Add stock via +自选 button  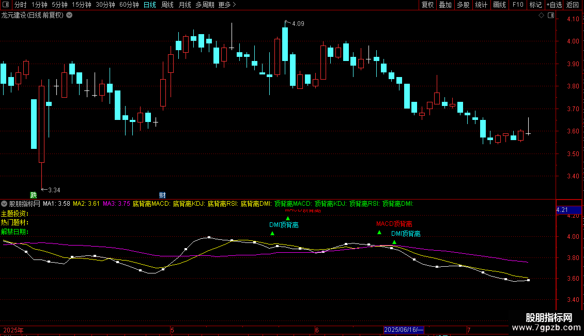554,5
